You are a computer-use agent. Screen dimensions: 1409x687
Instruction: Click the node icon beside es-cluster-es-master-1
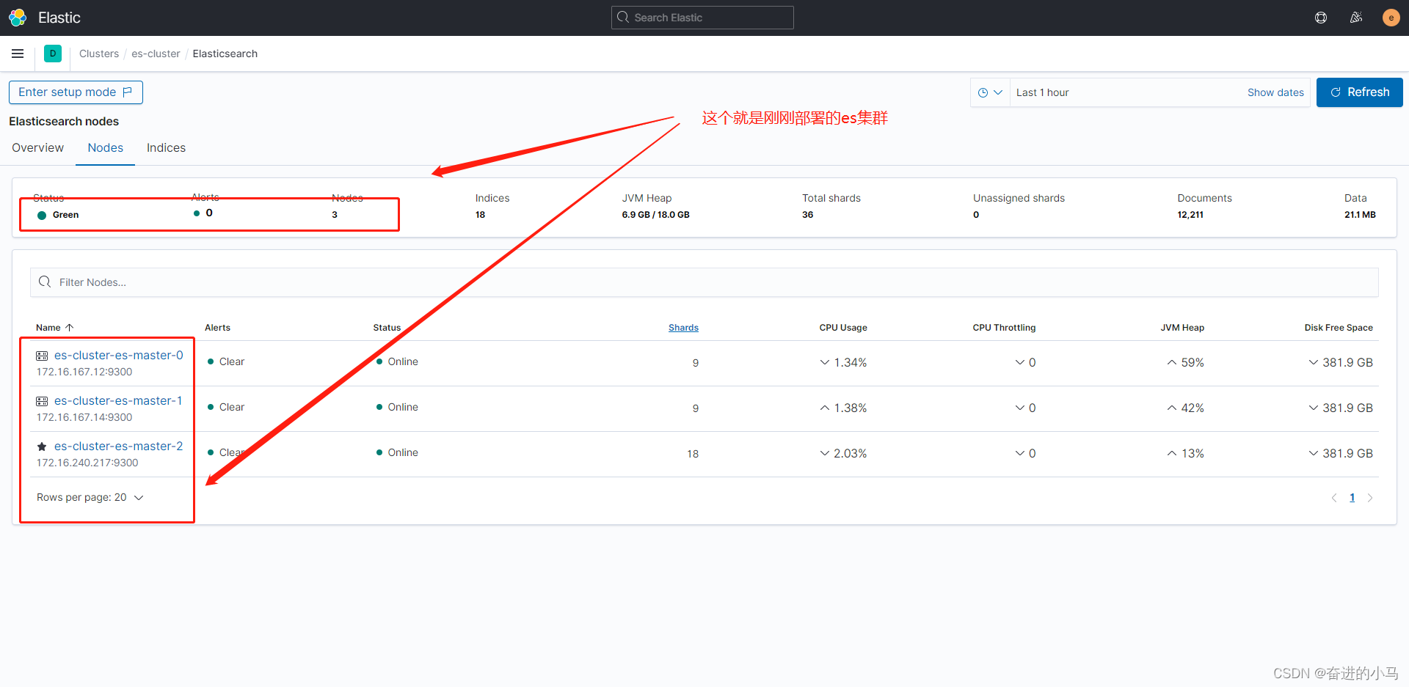coord(42,401)
